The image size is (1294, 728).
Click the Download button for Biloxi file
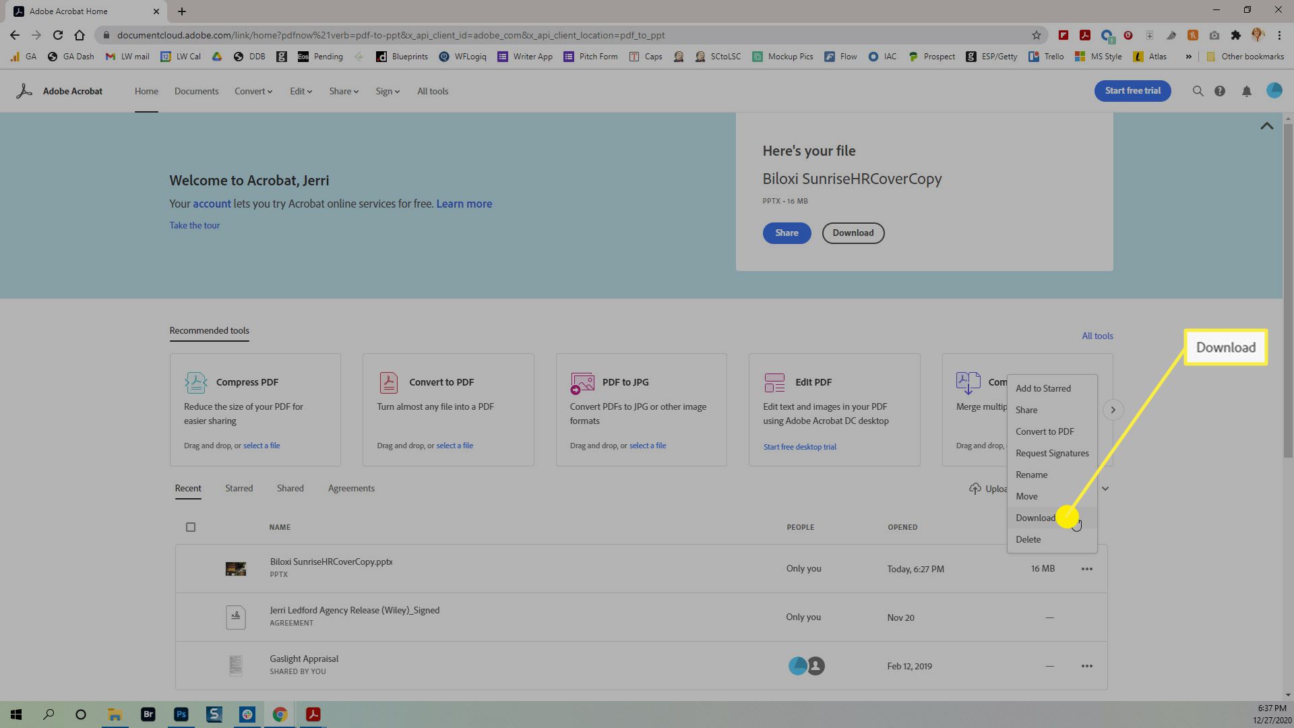coord(1035,517)
